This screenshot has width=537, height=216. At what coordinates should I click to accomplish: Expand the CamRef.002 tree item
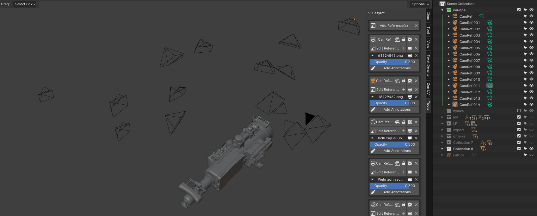448,29
